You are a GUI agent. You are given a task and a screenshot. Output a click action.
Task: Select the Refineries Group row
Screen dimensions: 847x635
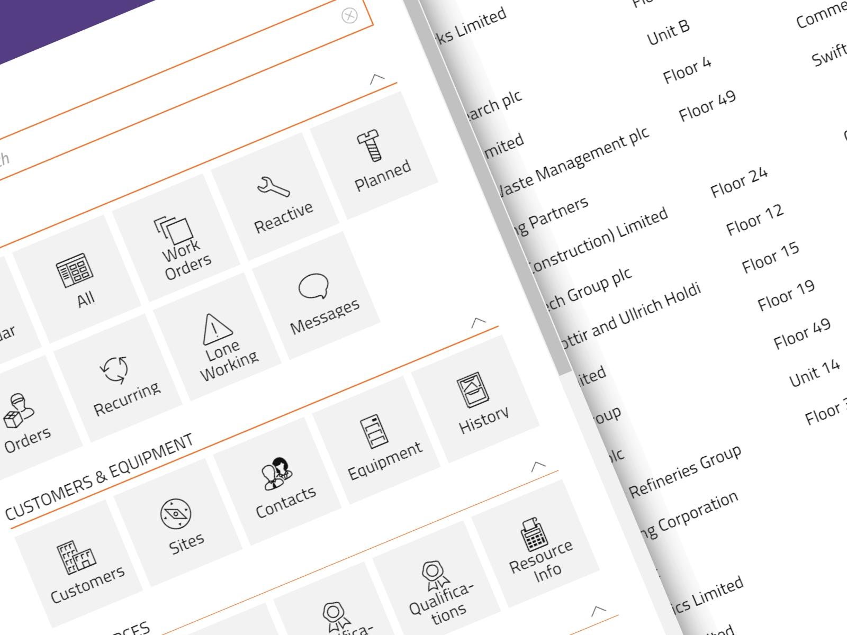point(685,471)
